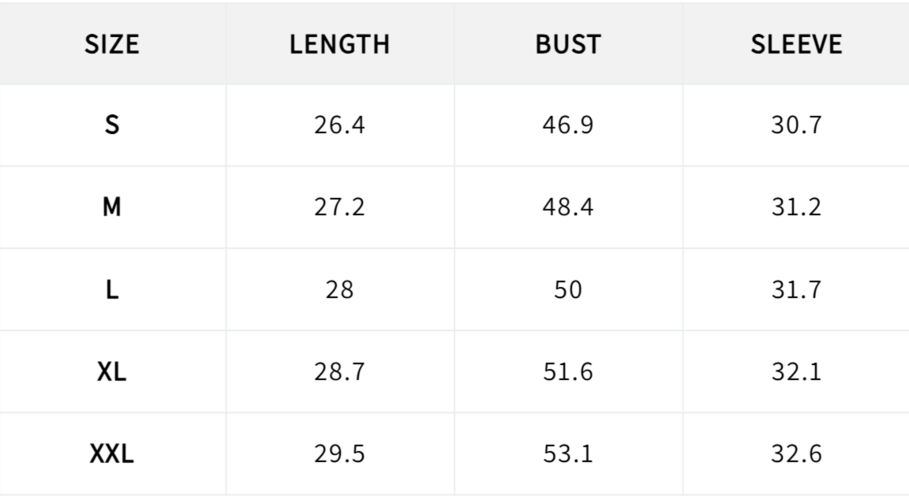
Task: Click sleeve value 32.1 for size XL
Action: click(x=796, y=372)
